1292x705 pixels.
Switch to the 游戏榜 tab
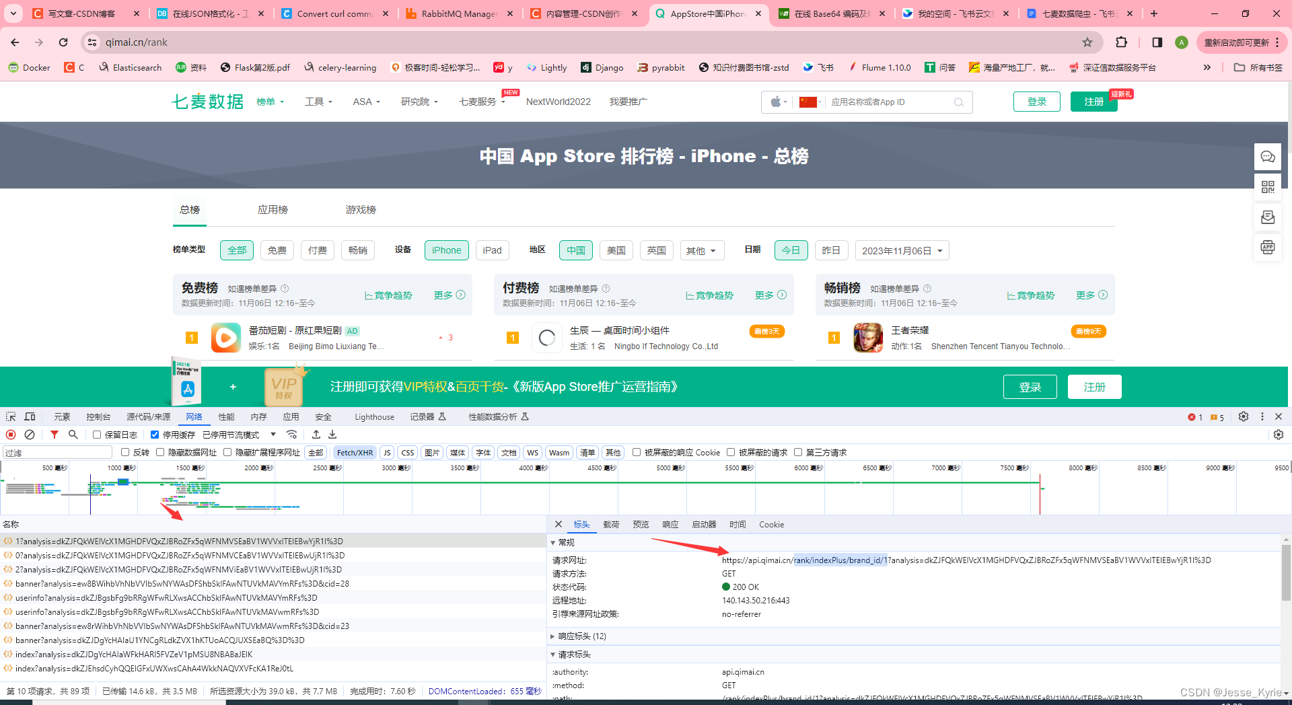361,210
